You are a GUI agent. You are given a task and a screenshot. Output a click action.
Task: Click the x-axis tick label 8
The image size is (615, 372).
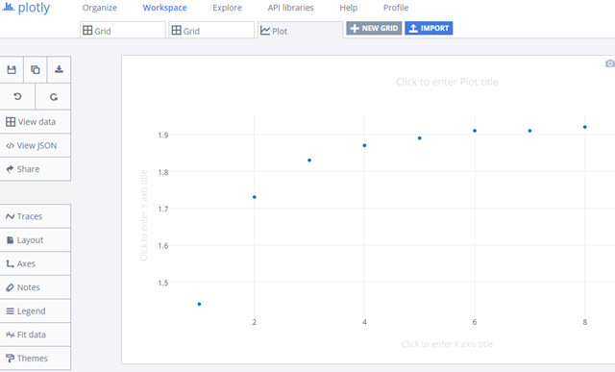tap(585, 322)
